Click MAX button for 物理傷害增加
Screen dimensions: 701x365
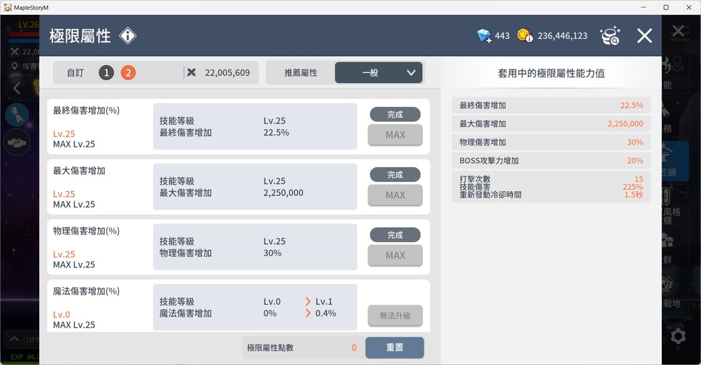click(x=395, y=255)
